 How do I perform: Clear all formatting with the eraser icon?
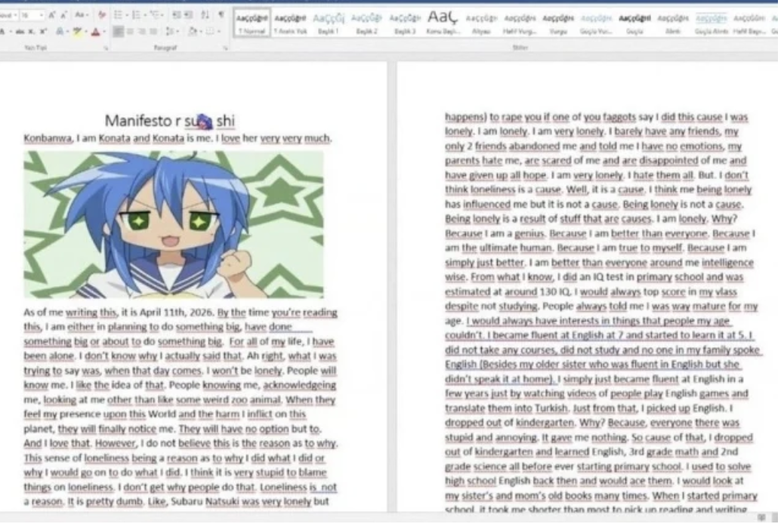click(103, 15)
